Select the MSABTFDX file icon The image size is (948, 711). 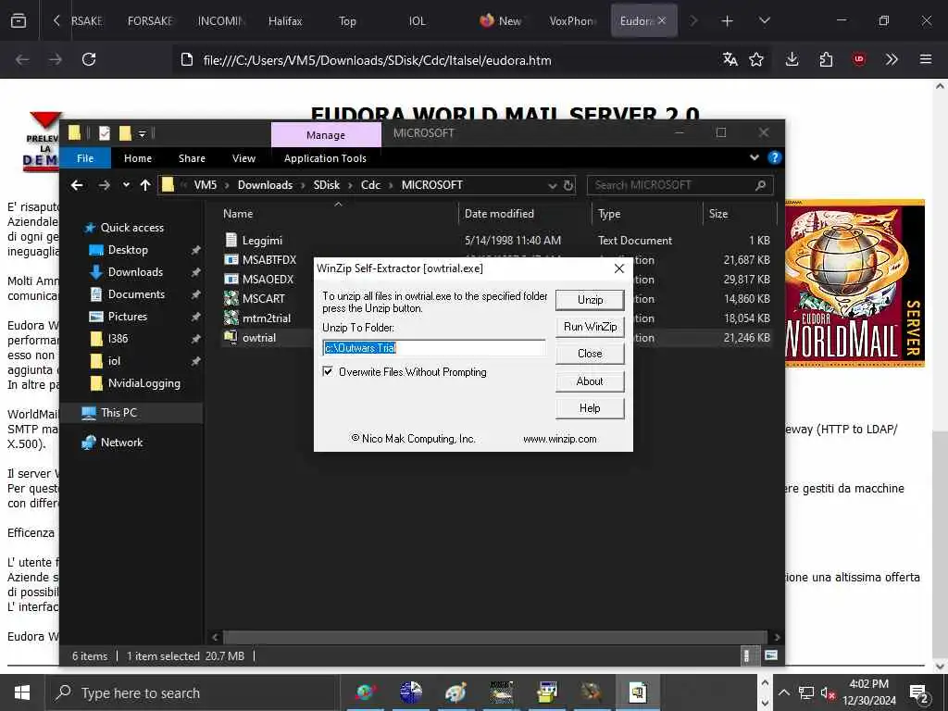[x=231, y=259]
